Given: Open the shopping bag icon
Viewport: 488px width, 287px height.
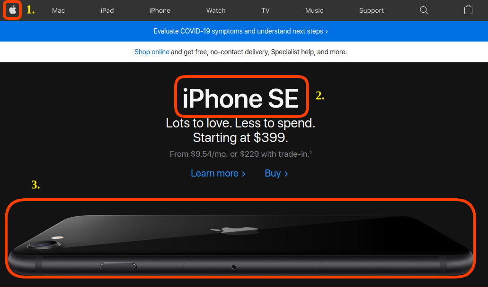Looking at the screenshot, I should (468, 10).
